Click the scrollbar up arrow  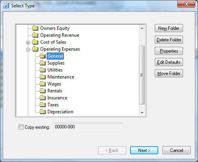click(142, 28)
